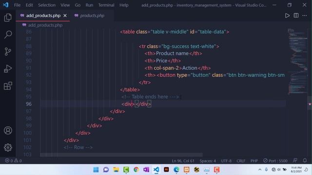Click the VS Code logo in title bar
Image resolution: width=312 pixels, height=175 pixels.
5,5
